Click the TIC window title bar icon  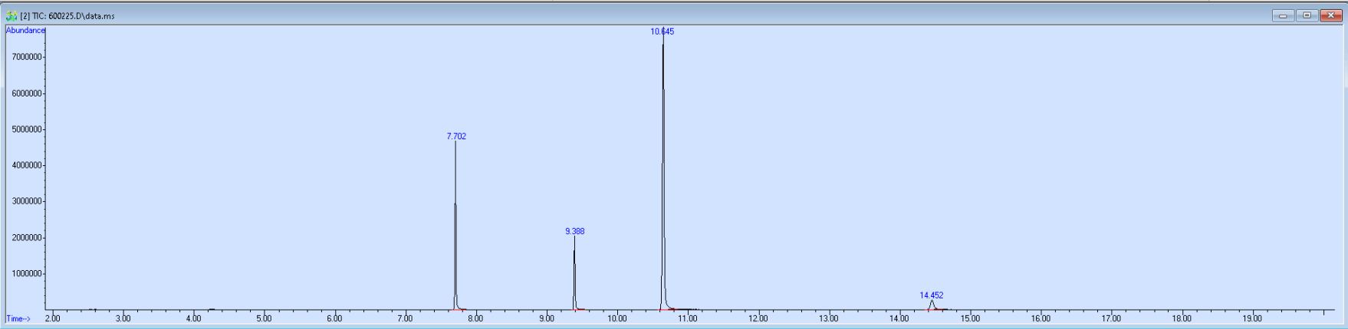point(12,15)
